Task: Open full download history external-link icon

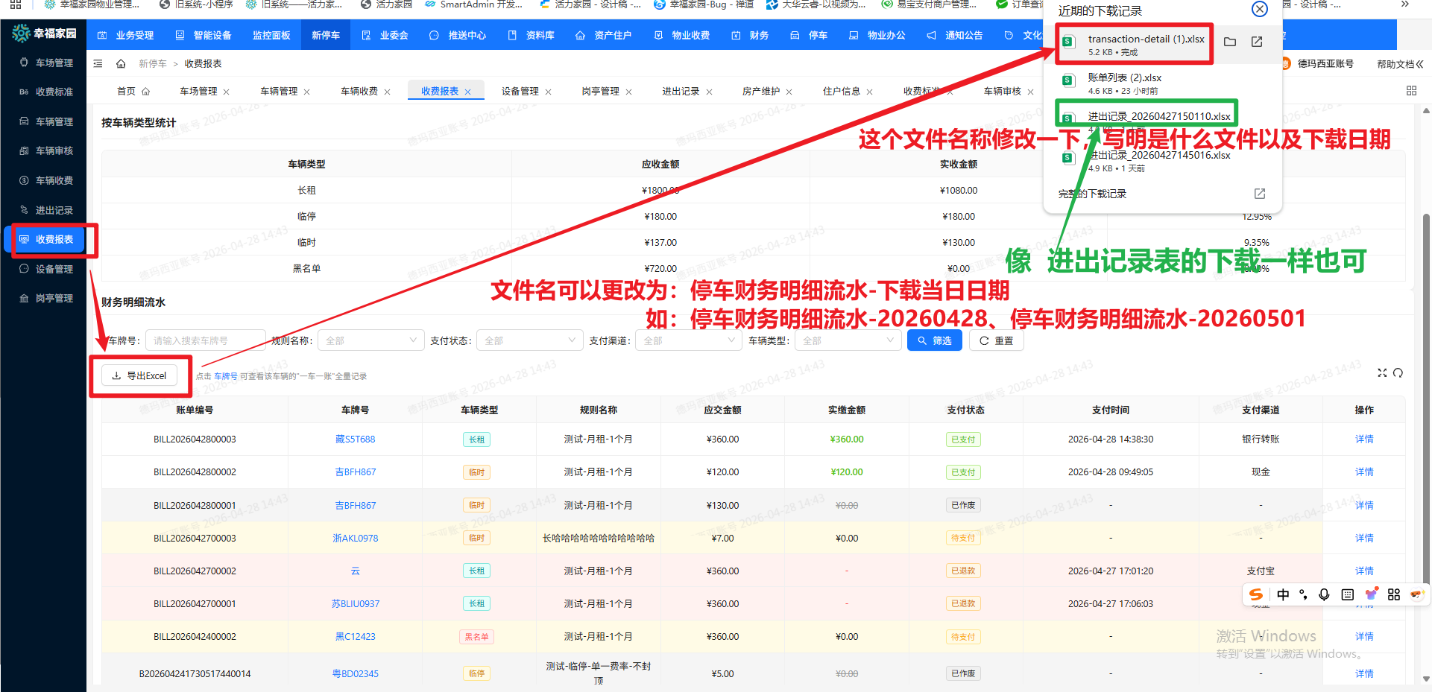Action: pos(1260,194)
